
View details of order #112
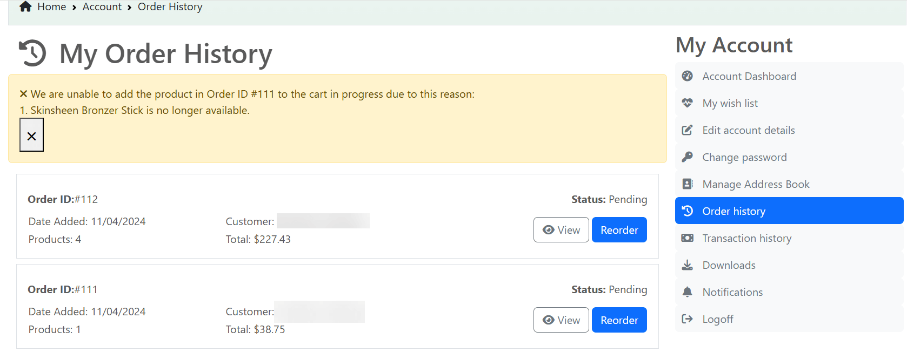[x=561, y=230]
